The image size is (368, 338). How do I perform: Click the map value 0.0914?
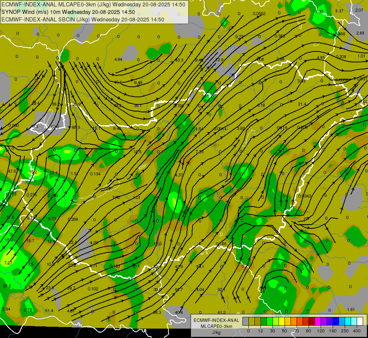220,129
